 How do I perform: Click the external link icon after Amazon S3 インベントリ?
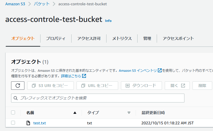[x=159, y=71]
